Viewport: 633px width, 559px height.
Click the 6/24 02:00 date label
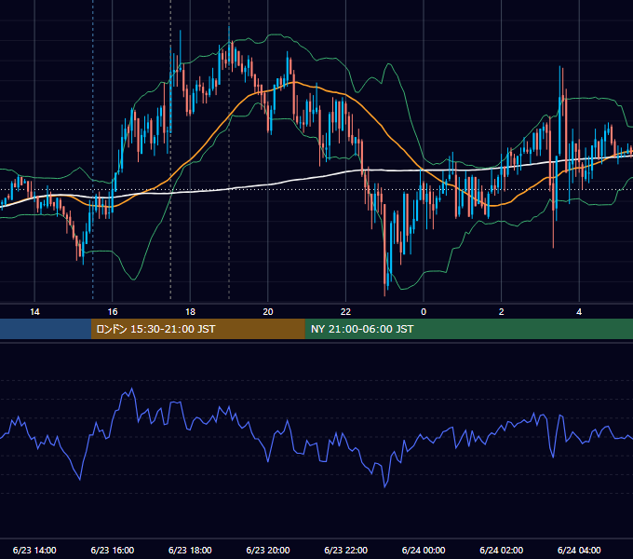(501, 550)
